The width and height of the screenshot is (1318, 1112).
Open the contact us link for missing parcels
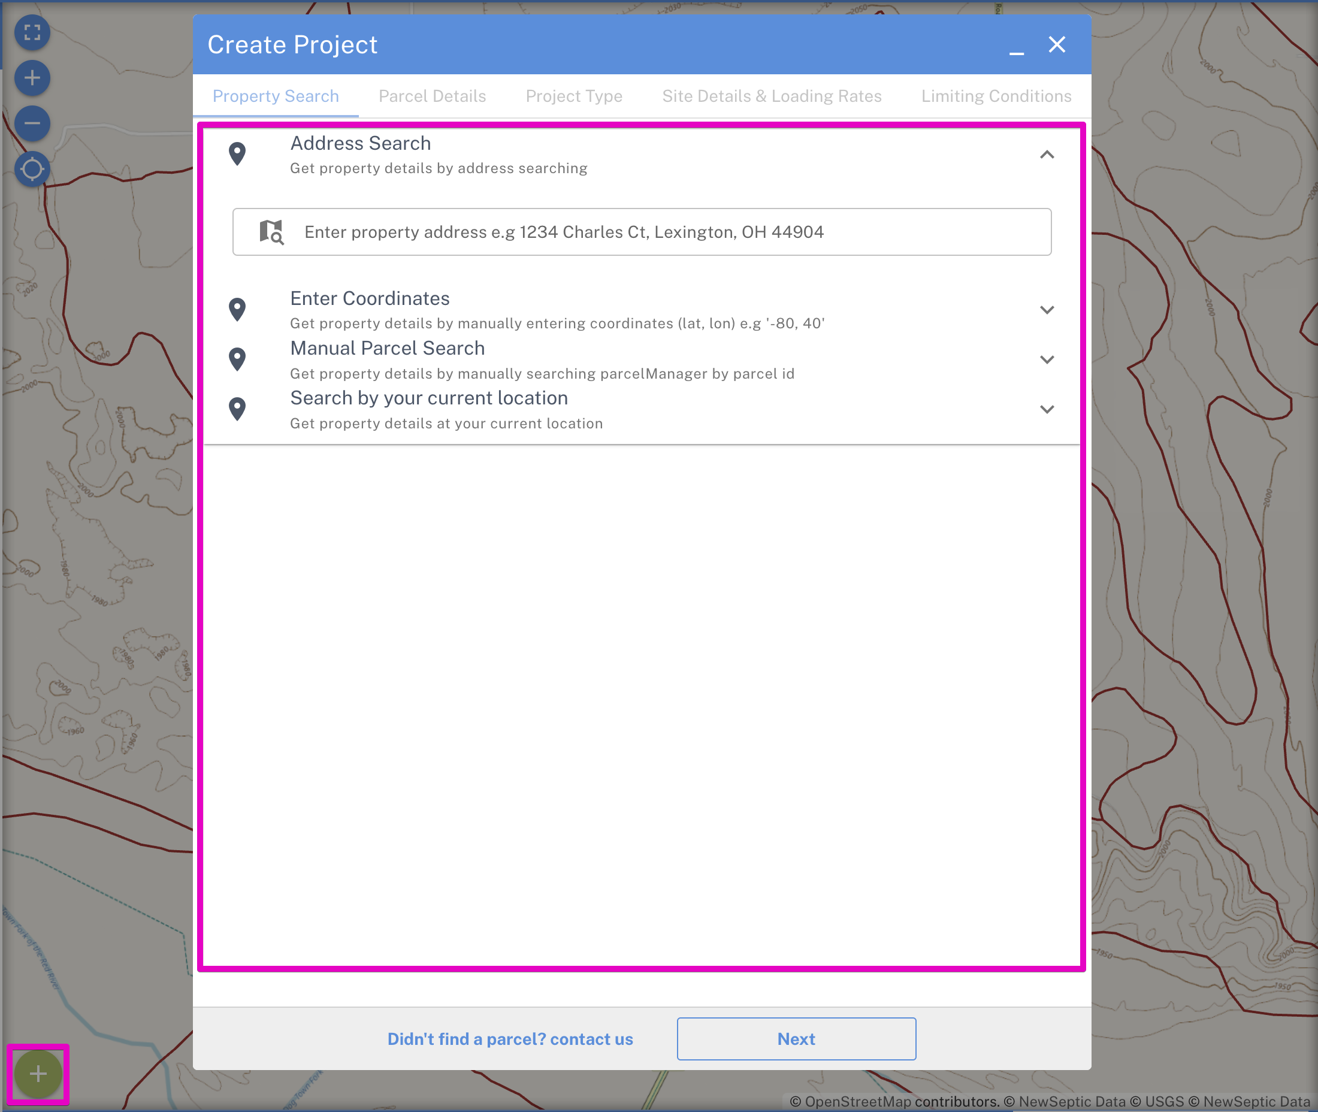(x=510, y=1039)
